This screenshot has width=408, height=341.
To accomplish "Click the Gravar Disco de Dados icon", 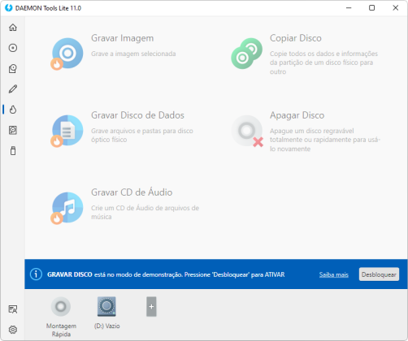I will [x=67, y=131].
